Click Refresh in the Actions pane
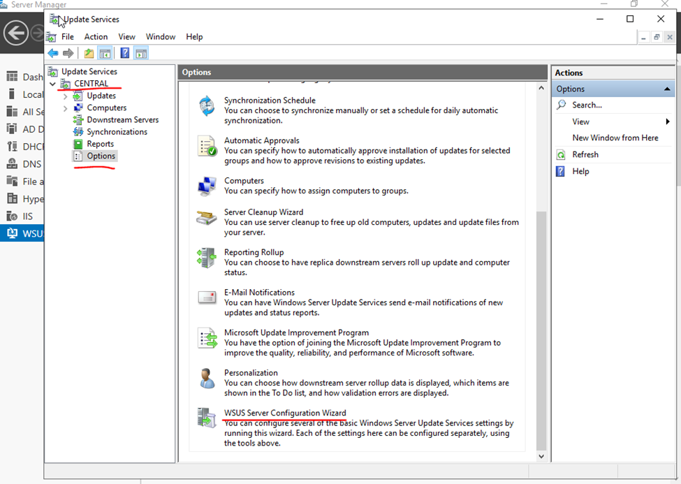This screenshot has width=681, height=484. (x=585, y=155)
